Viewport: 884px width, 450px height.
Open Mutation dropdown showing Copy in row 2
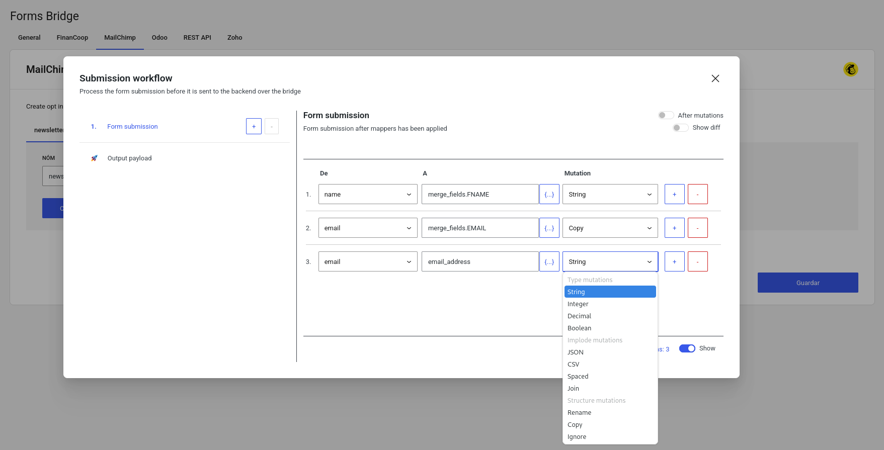(x=610, y=228)
